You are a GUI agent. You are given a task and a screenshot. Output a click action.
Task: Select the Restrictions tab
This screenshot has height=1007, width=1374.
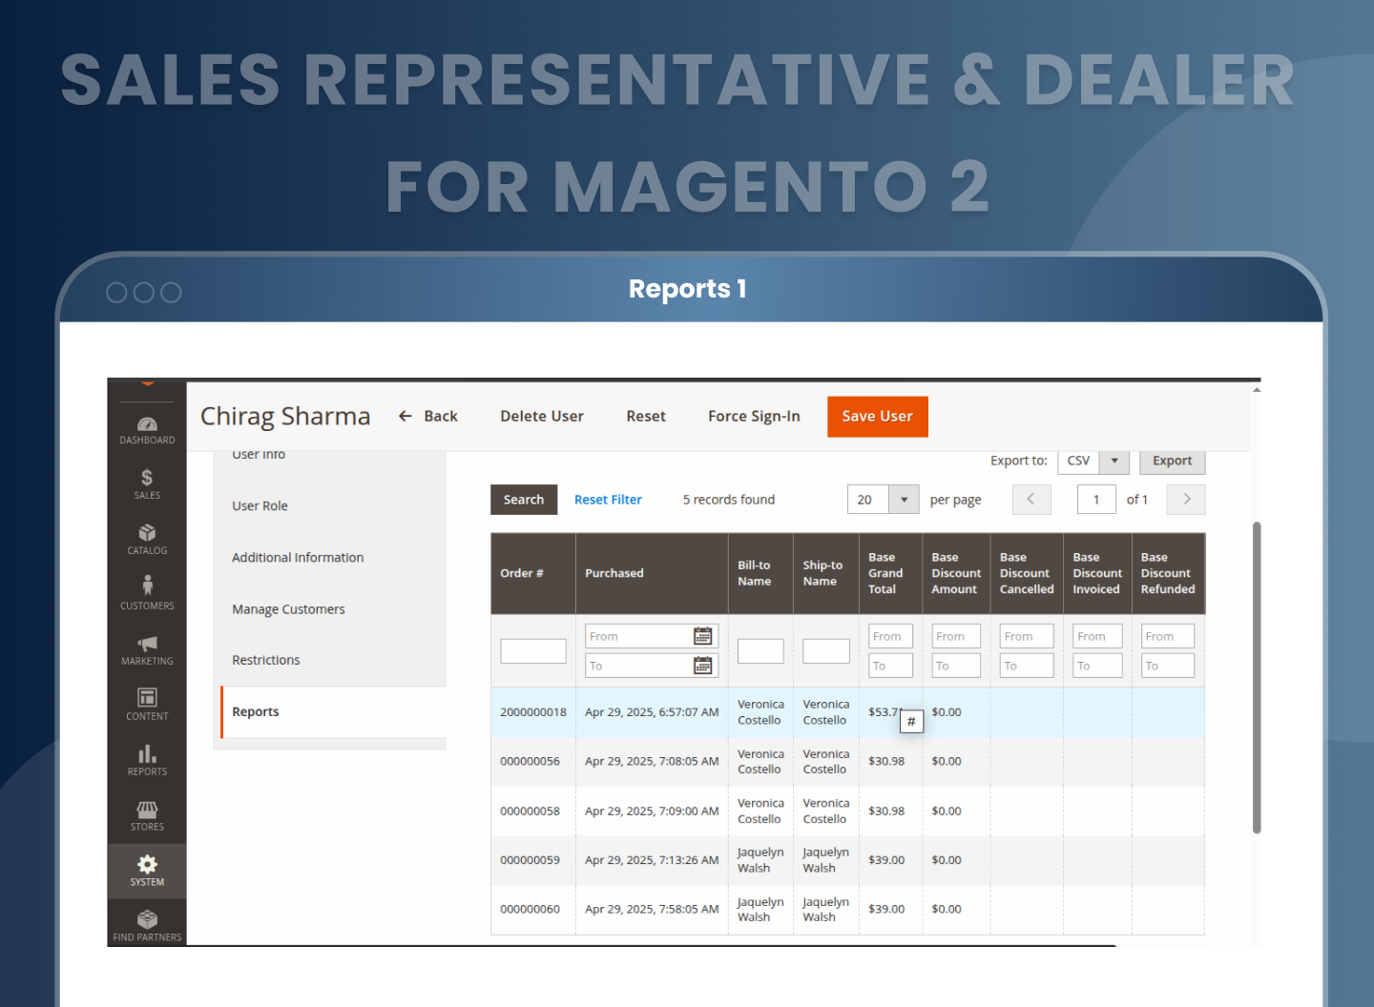coord(266,660)
